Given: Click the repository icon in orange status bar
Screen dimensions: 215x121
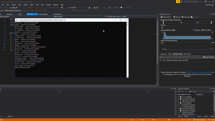Looking at the screenshot, I should (194, 120).
